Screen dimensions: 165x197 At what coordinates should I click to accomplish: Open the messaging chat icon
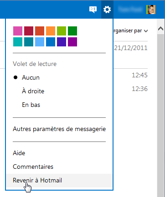(93, 10)
